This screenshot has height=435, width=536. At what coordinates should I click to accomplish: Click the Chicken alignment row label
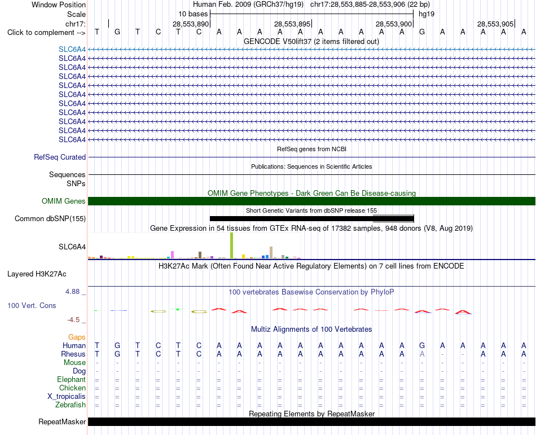click(72, 388)
